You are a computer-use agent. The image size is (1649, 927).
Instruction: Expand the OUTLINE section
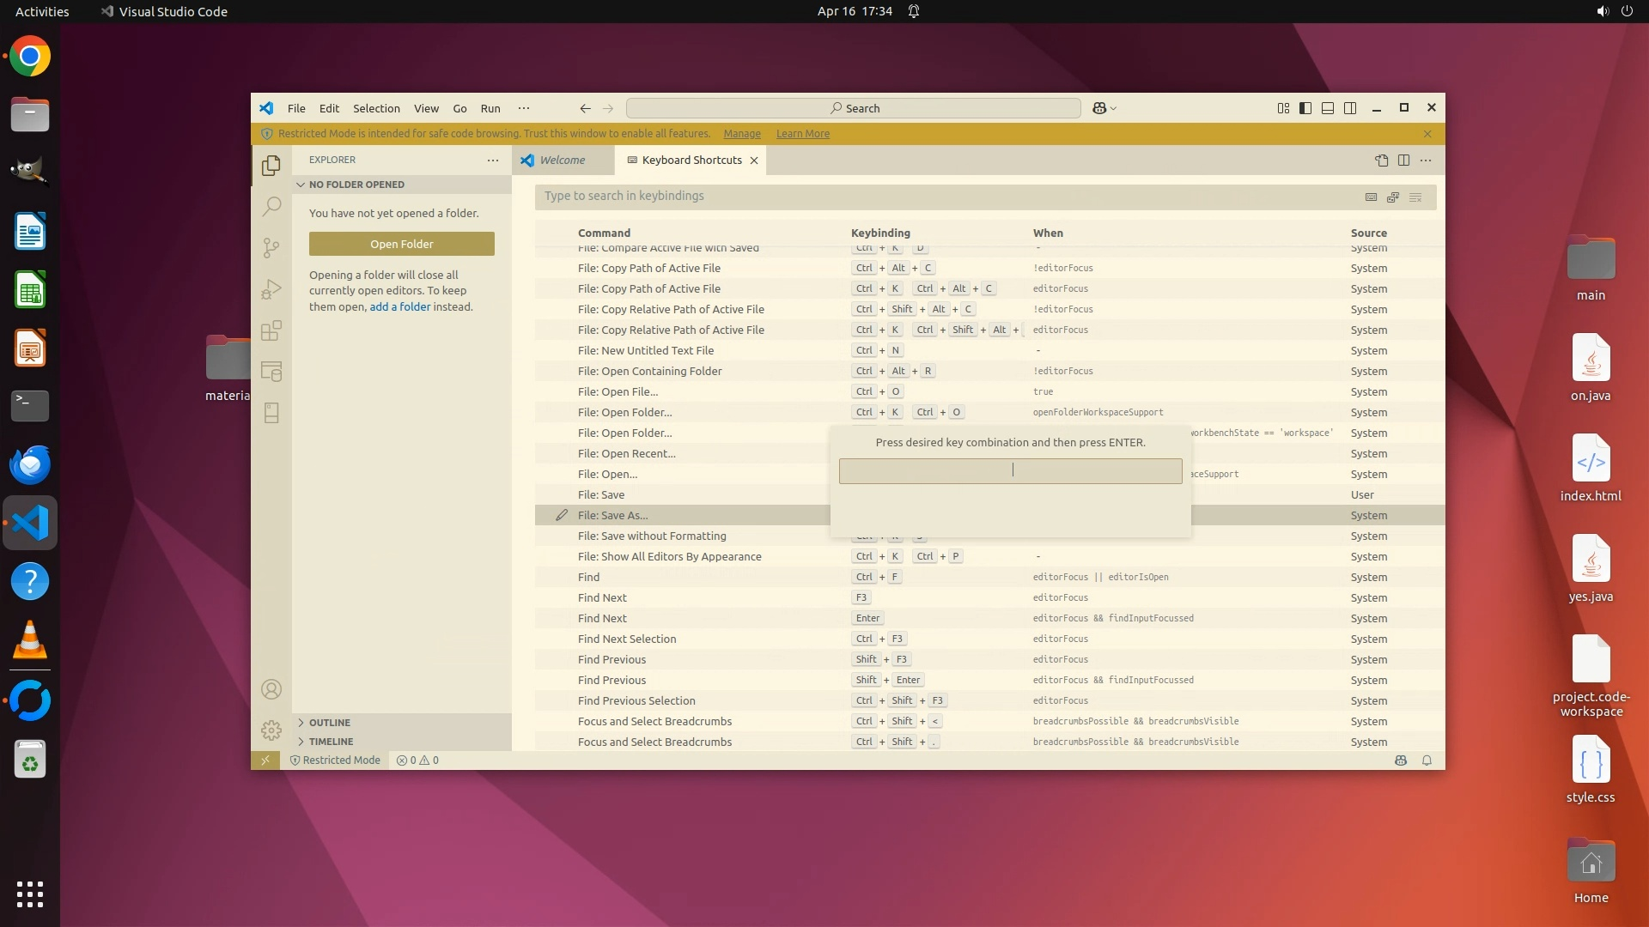click(330, 723)
